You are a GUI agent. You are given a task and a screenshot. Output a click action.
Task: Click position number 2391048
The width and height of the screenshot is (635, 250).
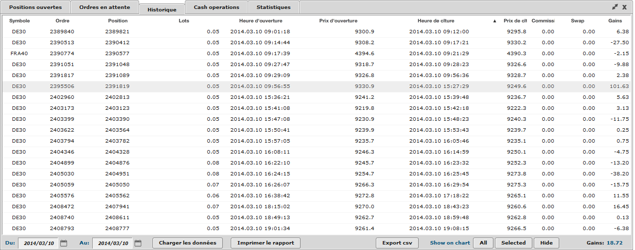118,65
